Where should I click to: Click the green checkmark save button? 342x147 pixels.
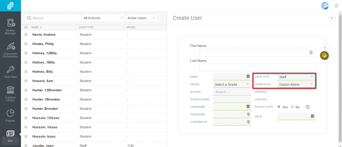coord(325,56)
